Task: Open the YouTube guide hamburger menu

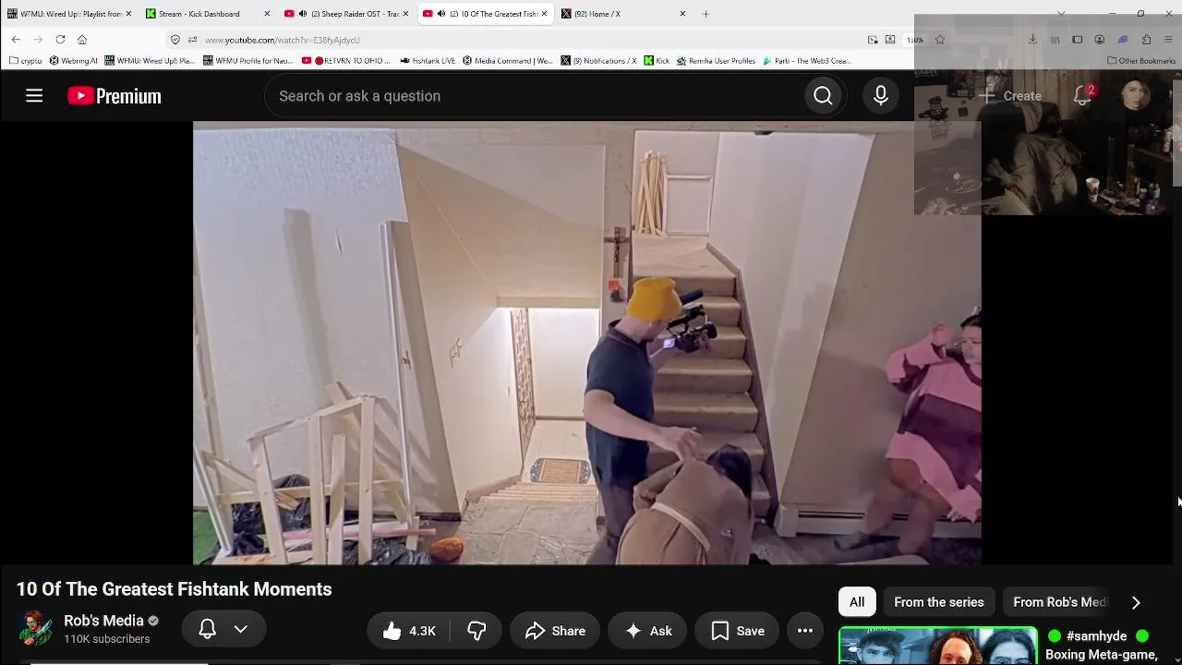Action: pyautogui.click(x=34, y=96)
